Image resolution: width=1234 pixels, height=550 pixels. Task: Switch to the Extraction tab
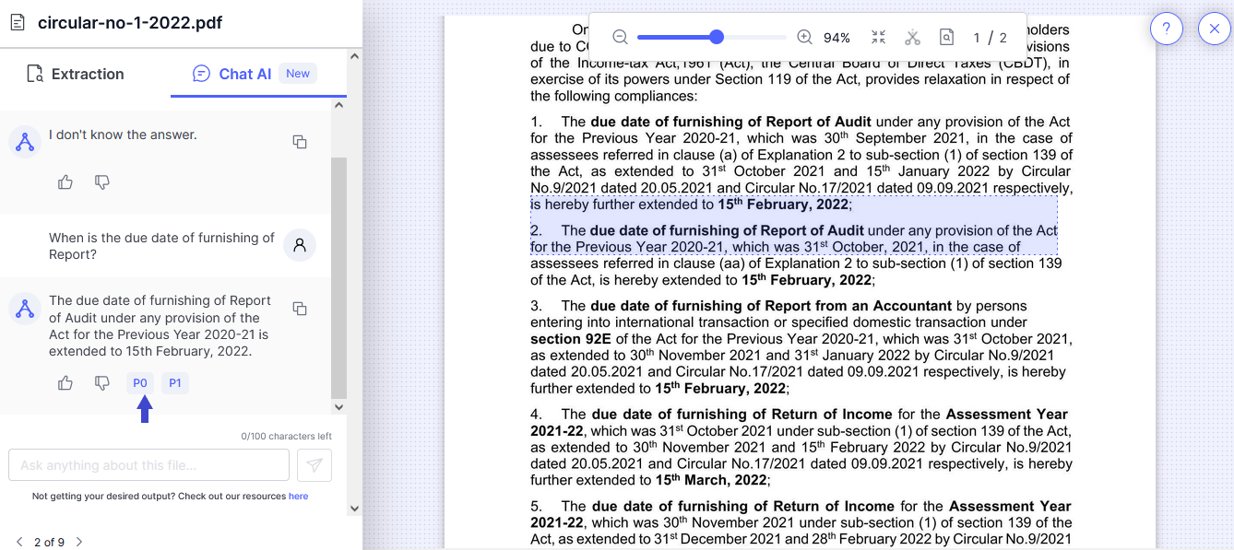click(76, 74)
